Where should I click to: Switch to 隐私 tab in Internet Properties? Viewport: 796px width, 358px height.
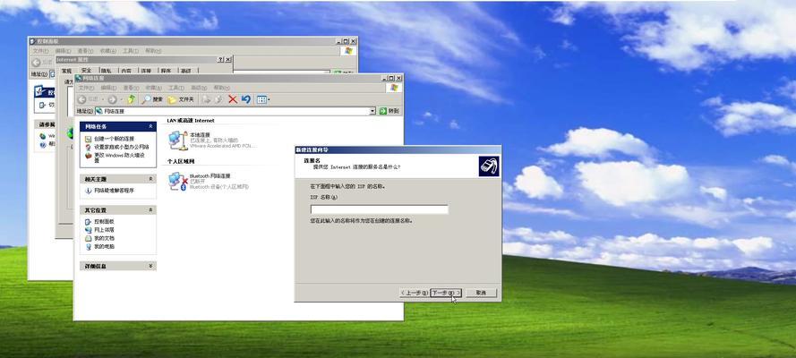point(106,71)
